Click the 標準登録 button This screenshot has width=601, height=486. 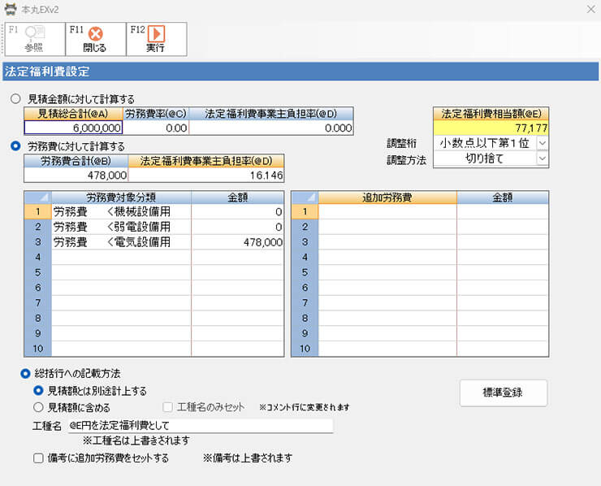click(503, 393)
